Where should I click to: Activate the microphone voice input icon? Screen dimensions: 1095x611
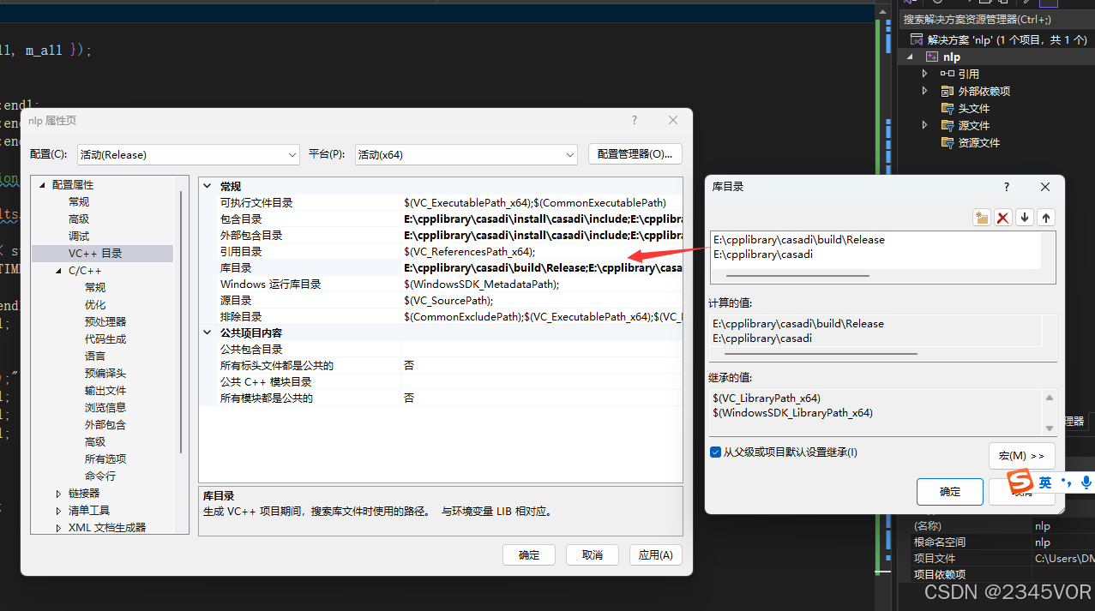pyautogui.click(x=1086, y=482)
